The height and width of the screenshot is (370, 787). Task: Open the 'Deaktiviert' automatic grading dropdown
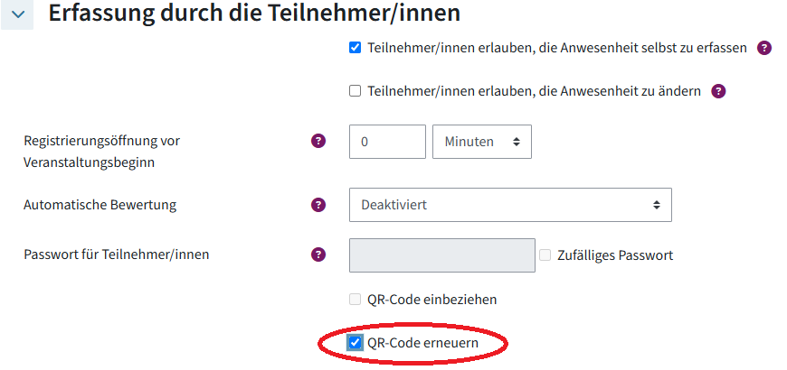point(510,205)
